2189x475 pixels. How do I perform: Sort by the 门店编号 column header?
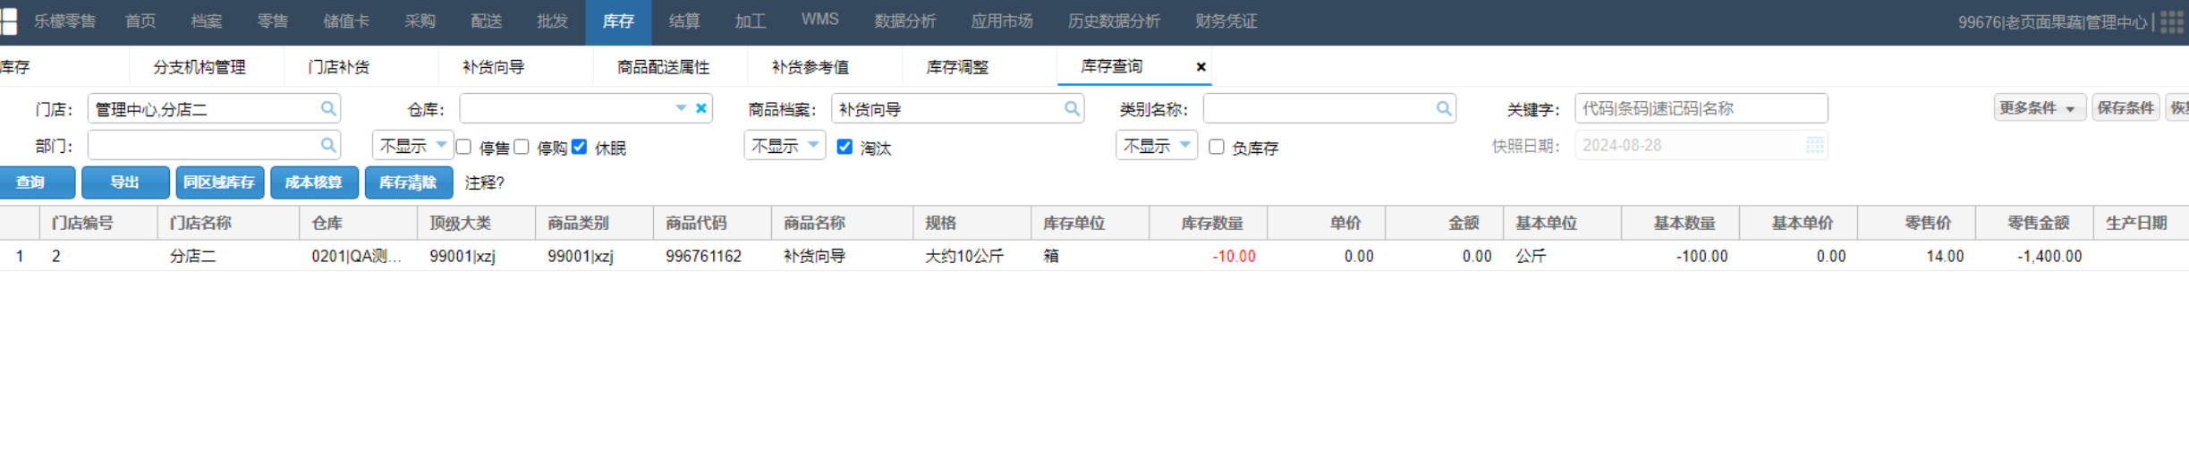99,223
